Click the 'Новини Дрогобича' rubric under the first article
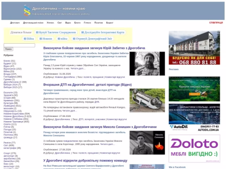This screenshot has height=169, width=226. click(x=65, y=77)
